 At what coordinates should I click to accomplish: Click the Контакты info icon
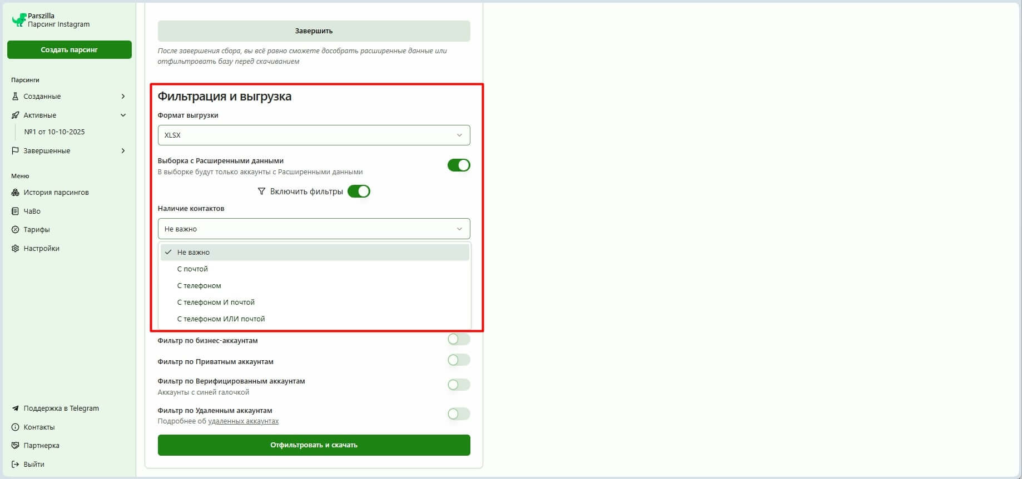click(15, 427)
